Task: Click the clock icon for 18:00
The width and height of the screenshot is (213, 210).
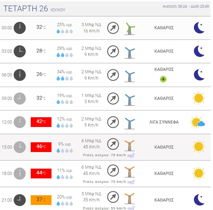Action: point(20,173)
